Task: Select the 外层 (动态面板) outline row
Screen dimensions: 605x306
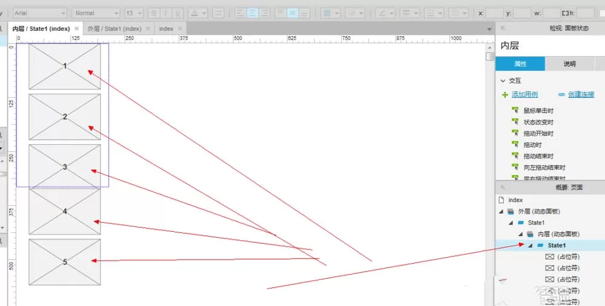Action: click(x=550, y=211)
